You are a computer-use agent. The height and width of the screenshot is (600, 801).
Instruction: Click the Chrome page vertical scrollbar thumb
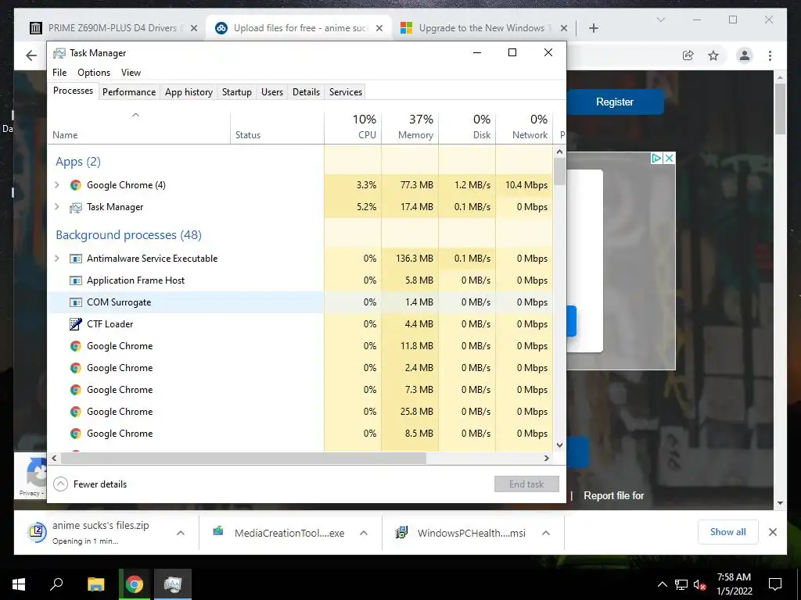780,109
